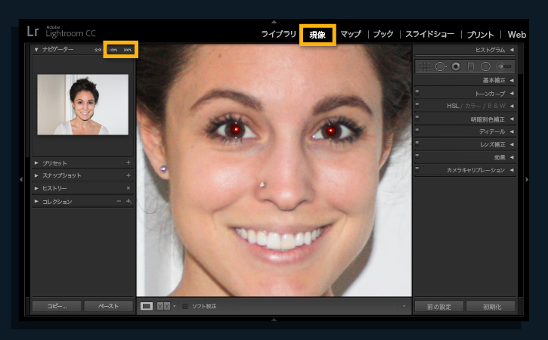Click the Lightroom Lr logo
Screen dimensions: 548x340
[x=33, y=32]
